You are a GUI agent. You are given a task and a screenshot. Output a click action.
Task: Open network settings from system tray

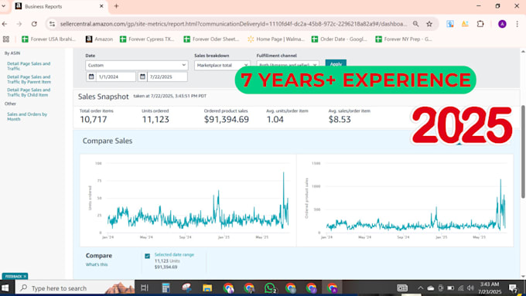(x=460, y=288)
